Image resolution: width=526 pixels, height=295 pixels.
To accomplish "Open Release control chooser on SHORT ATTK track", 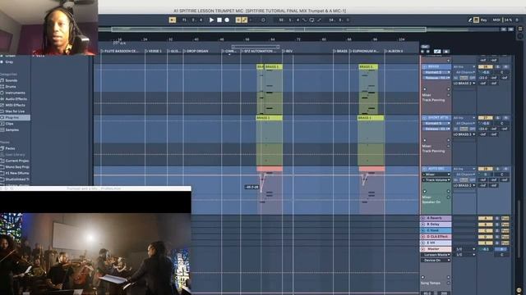I will click(x=436, y=129).
